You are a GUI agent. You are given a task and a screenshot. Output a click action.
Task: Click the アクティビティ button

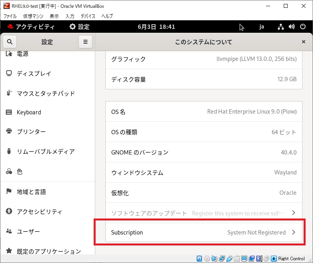(x=31, y=27)
